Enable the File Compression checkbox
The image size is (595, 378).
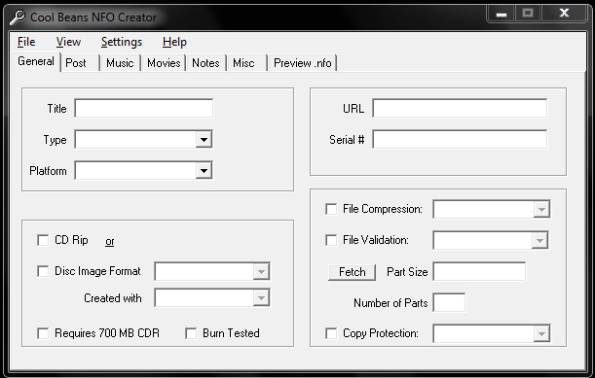pos(331,209)
